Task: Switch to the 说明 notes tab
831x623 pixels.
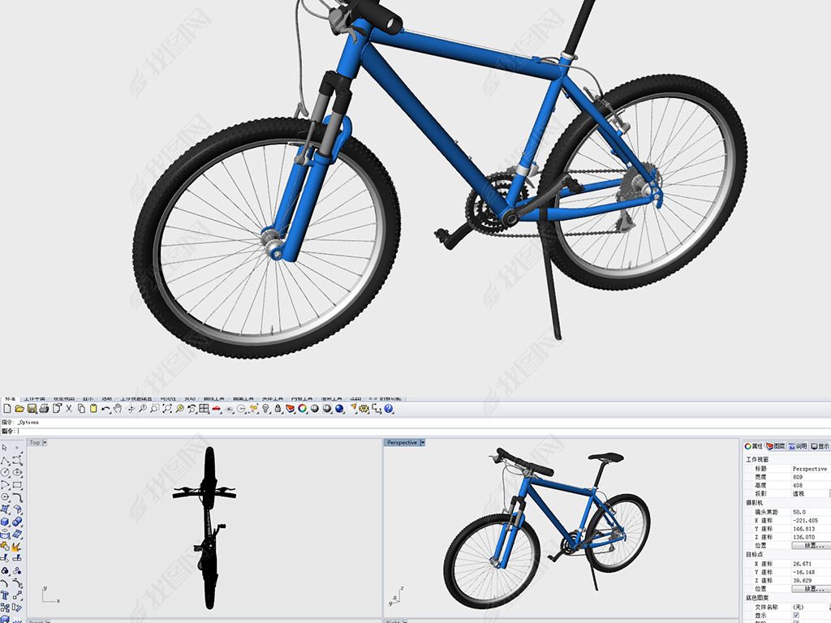Action: (797, 446)
